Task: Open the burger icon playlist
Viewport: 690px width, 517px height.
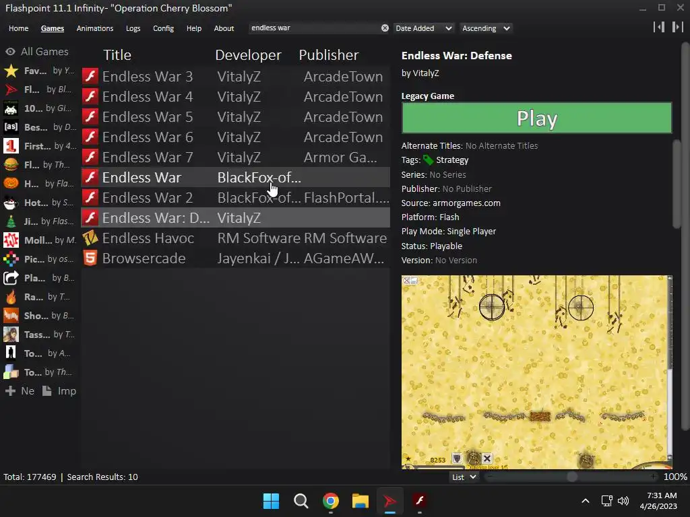Action: pos(11,165)
